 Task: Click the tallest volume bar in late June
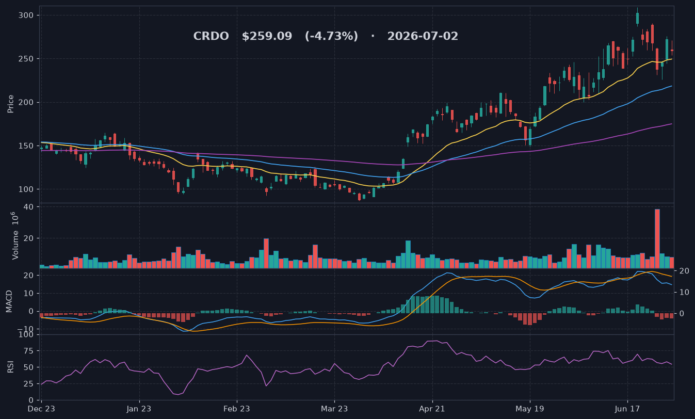(x=657, y=238)
